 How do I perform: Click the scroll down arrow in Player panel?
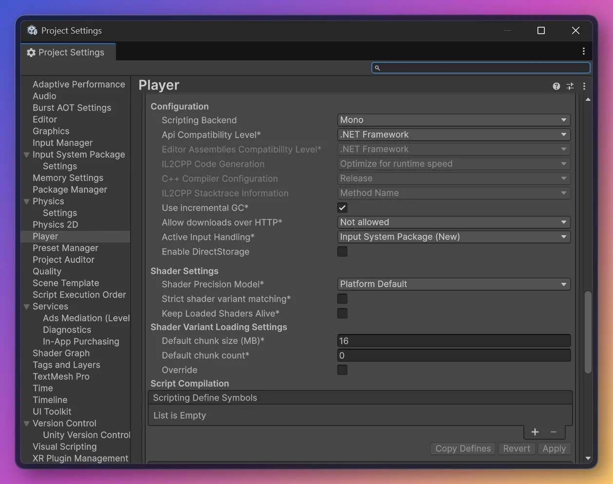pos(588,458)
